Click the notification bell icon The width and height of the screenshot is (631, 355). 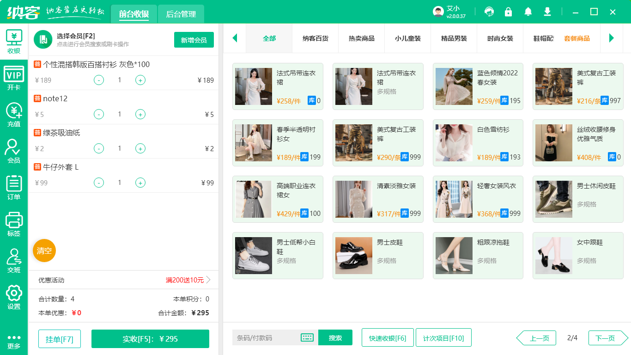pyautogui.click(x=528, y=12)
